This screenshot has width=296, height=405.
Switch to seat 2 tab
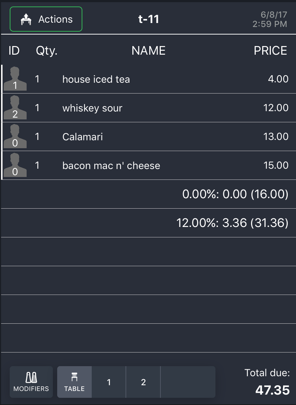coord(144,382)
